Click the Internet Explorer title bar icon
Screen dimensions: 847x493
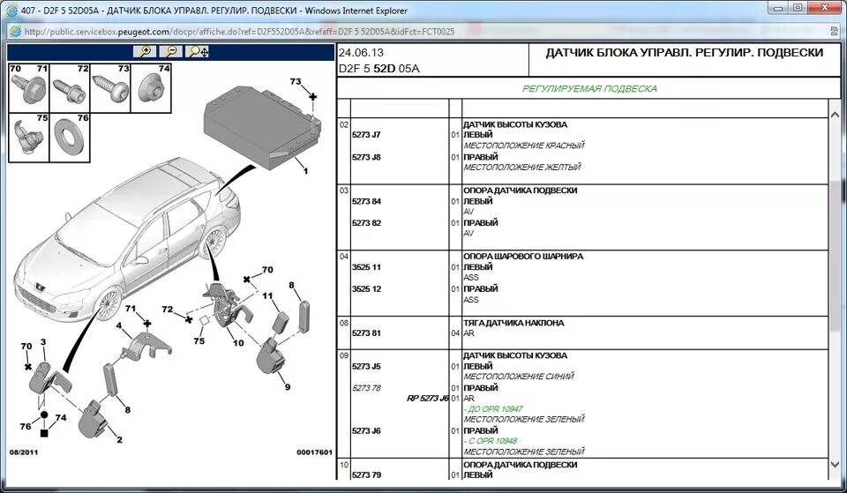point(11,11)
